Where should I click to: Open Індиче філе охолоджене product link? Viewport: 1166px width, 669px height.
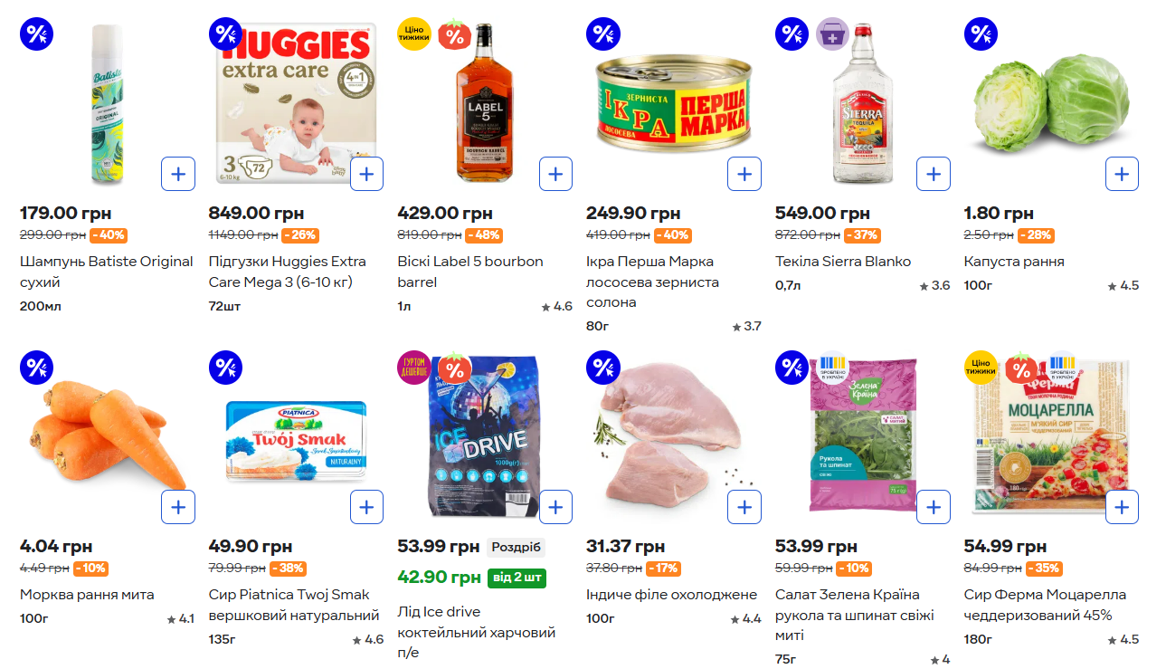[672, 595]
